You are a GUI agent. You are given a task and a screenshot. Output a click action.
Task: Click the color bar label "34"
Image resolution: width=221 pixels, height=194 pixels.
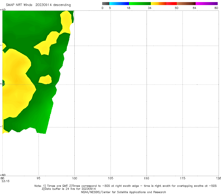[x=150, y=8]
